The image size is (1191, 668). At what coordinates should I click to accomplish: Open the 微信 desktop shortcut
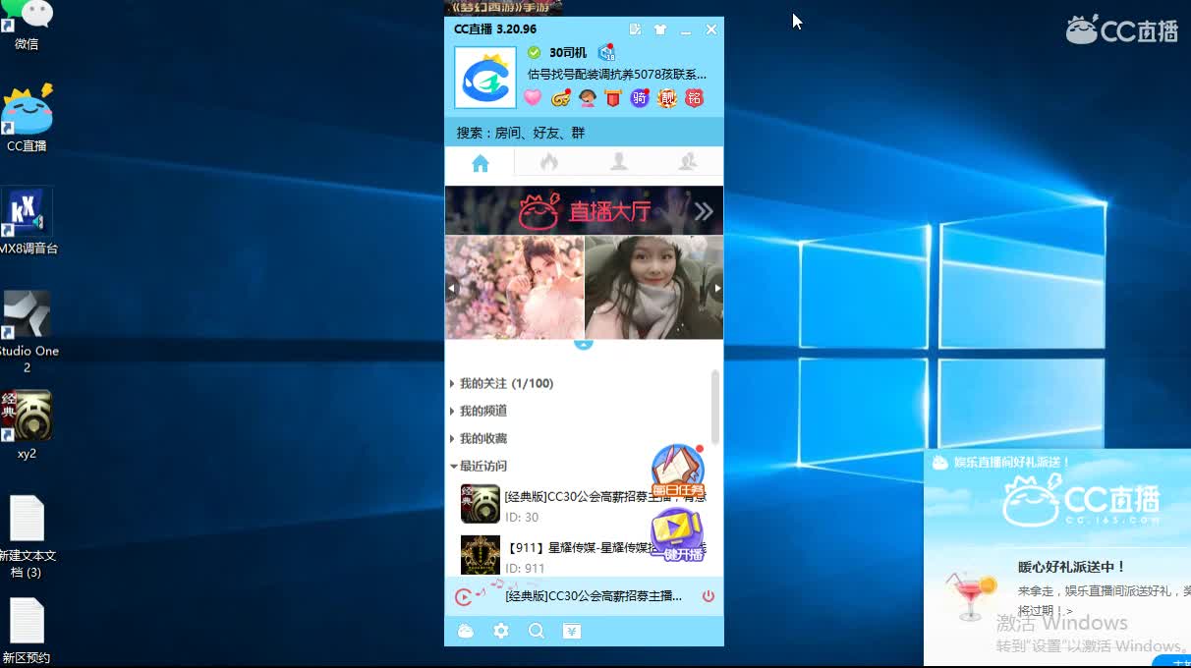pyautogui.click(x=27, y=27)
